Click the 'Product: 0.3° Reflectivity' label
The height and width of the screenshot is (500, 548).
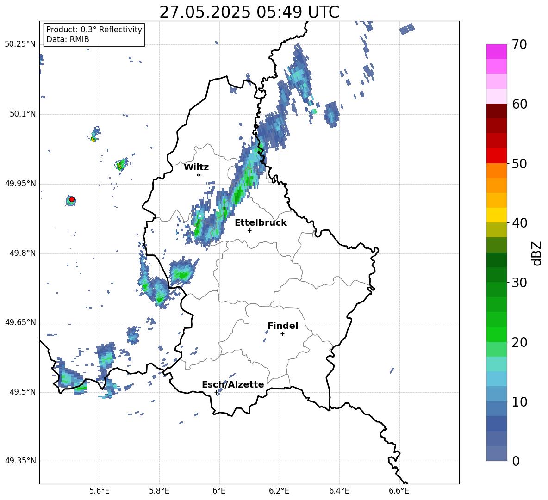pyautogui.click(x=94, y=29)
